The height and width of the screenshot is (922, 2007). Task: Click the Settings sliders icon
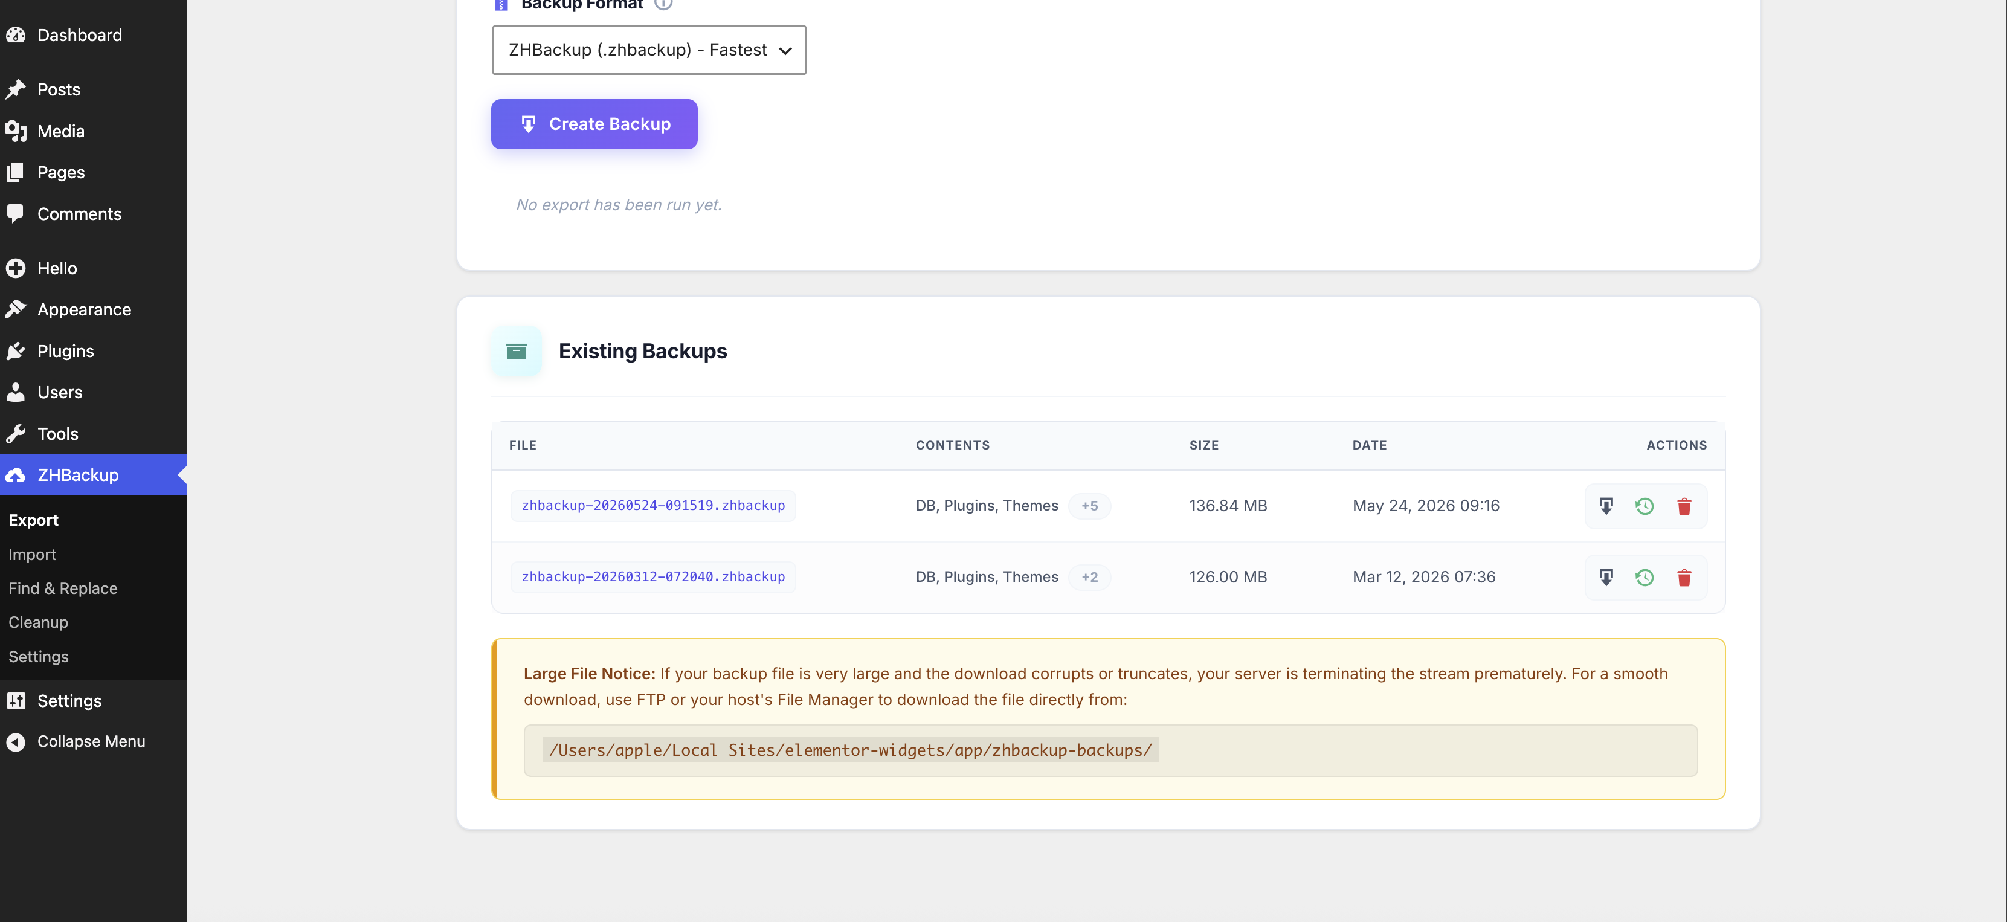[16, 701]
